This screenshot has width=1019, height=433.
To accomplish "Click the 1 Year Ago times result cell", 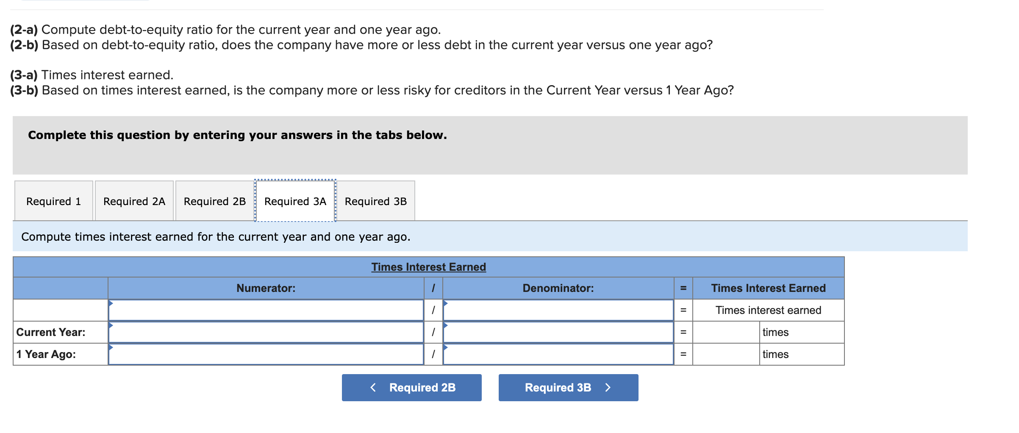I will click(x=725, y=354).
